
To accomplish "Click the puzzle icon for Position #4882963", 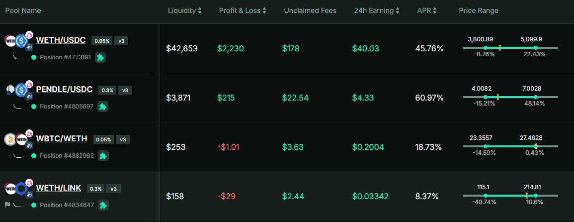I will pyautogui.click(x=103, y=156).
